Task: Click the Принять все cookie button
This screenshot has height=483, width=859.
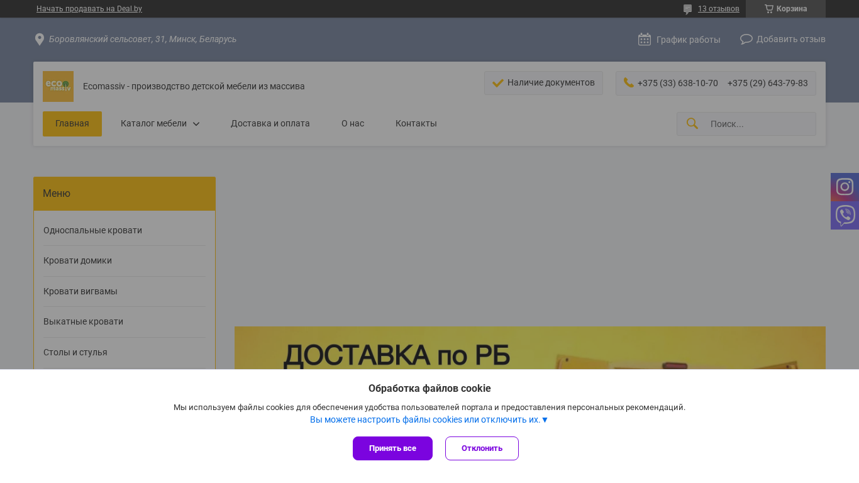Action: click(392, 448)
